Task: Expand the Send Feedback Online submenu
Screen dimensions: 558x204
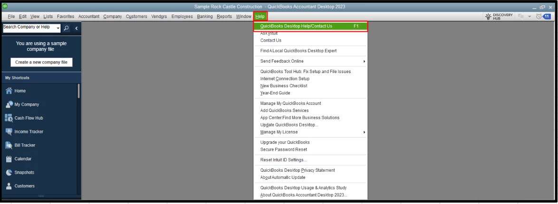Action: click(x=364, y=61)
